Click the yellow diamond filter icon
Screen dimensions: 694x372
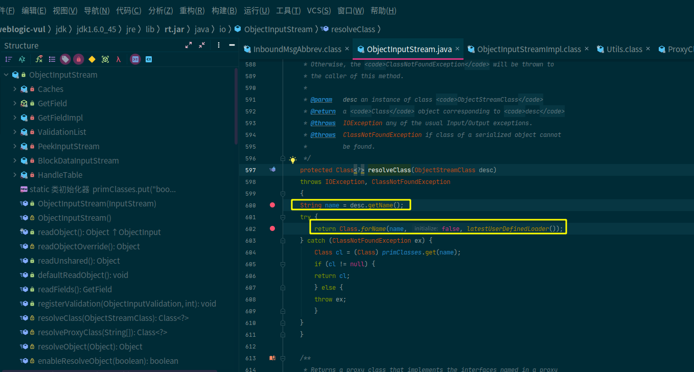click(x=92, y=59)
